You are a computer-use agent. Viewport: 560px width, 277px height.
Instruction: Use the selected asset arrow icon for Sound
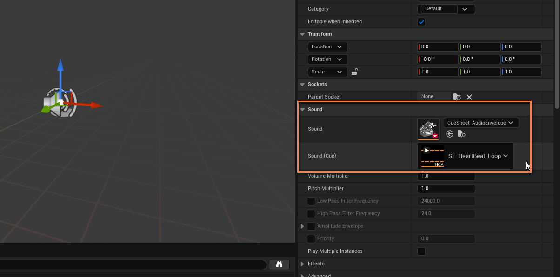449,134
